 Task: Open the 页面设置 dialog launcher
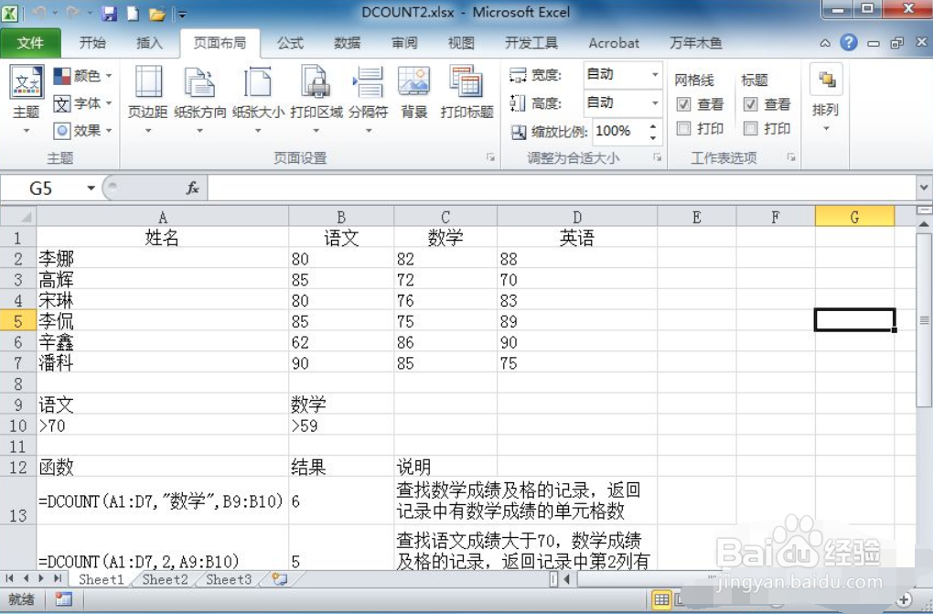coord(490,157)
